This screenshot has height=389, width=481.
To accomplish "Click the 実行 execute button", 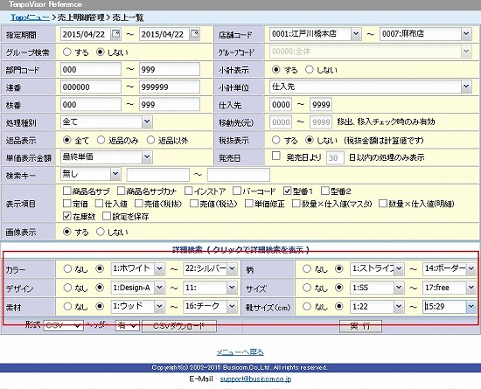I will (x=360, y=326).
